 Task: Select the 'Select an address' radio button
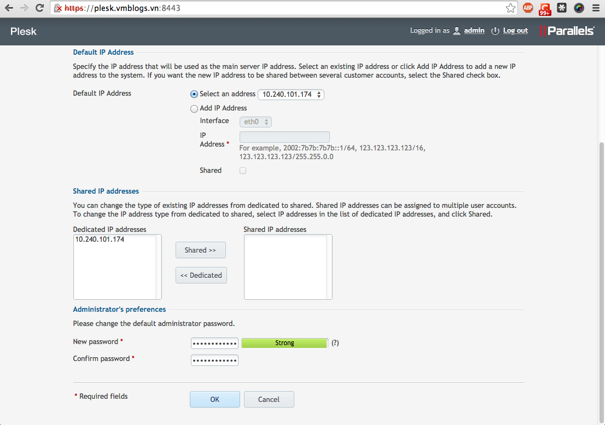point(194,94)
